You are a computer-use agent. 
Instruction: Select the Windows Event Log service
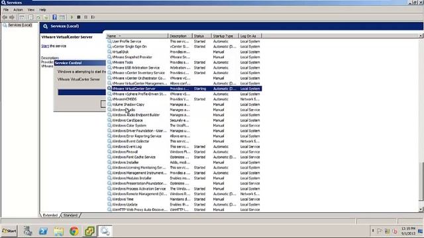[184, 147]
